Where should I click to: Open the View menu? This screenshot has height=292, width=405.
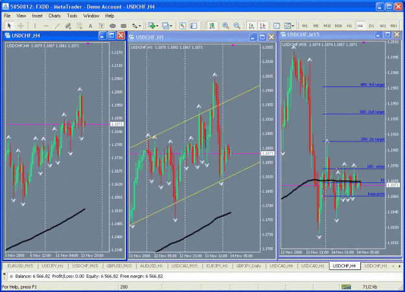pos(21,16)
